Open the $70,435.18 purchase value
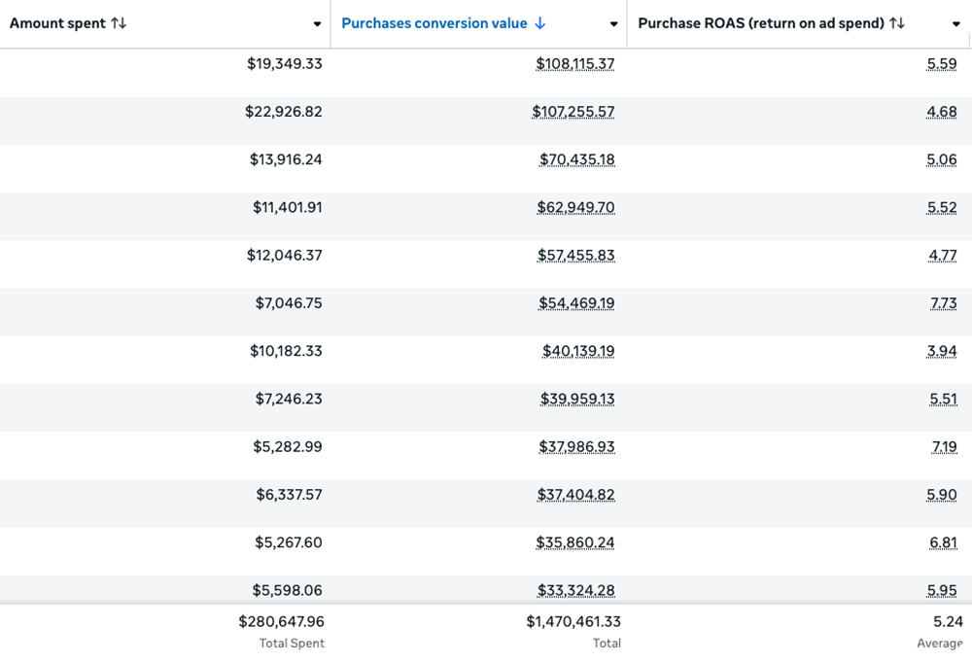This screenshot has height=663, width=972. click(576, 159)
